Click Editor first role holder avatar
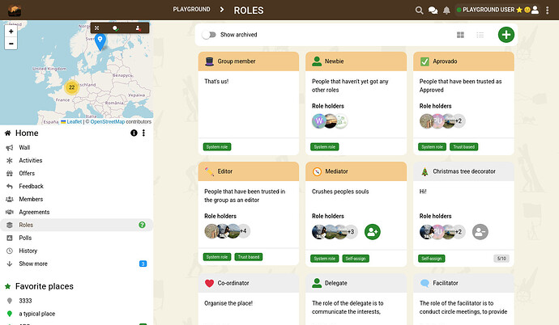The width and height of the screenshot is (559, 325). tap(211, 230)
